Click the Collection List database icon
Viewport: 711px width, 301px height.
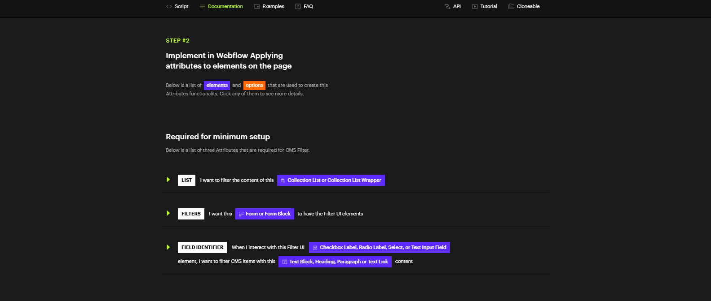tap(283, 181)
